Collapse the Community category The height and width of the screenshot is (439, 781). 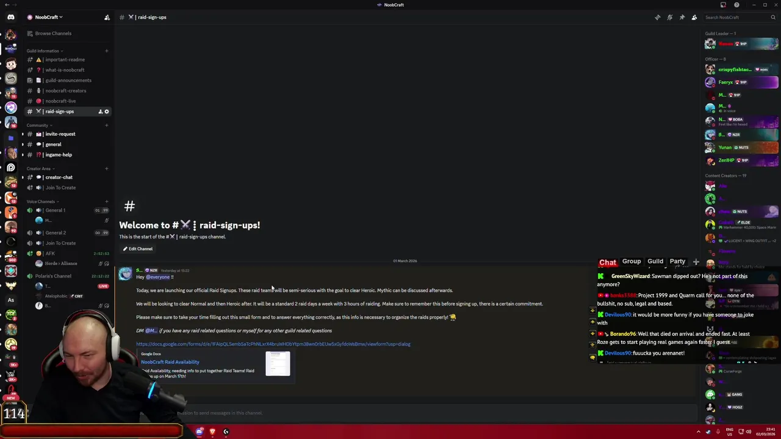tap(39, 125)
